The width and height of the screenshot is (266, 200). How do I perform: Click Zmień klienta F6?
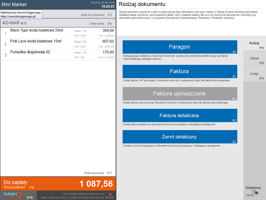coord(101,24)
